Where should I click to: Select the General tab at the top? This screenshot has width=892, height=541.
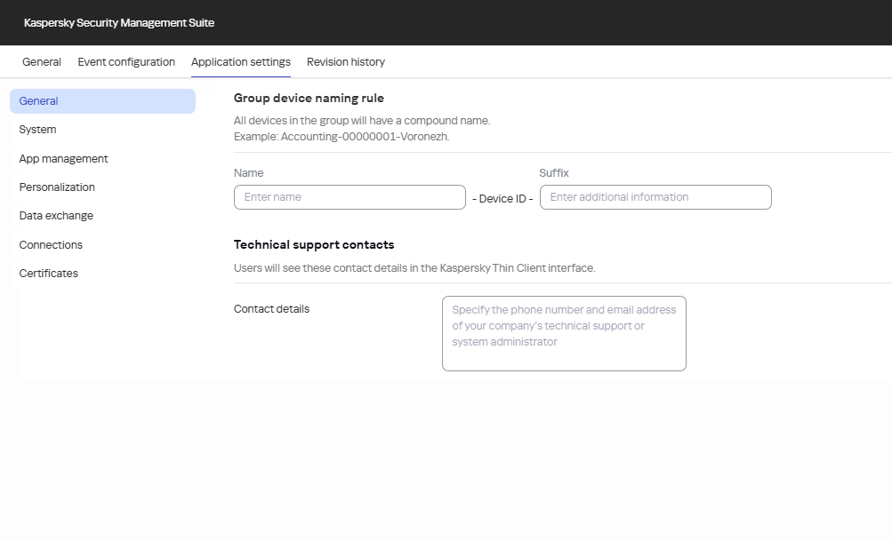pyautogui.click(x=41, y=61)
